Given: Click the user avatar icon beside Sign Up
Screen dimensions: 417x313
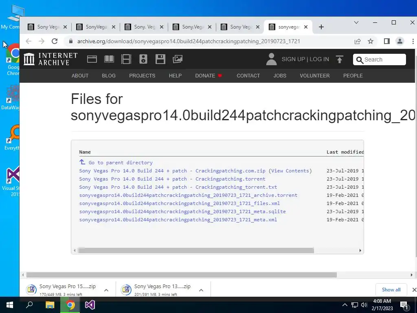Looking at the screenshot, I should point(271,59).
